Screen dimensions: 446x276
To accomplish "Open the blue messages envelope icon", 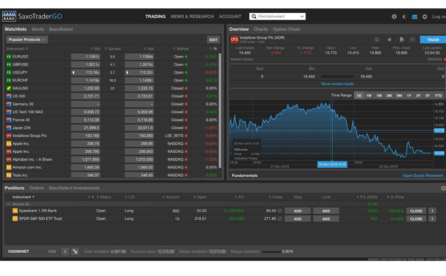I will 414,17.
